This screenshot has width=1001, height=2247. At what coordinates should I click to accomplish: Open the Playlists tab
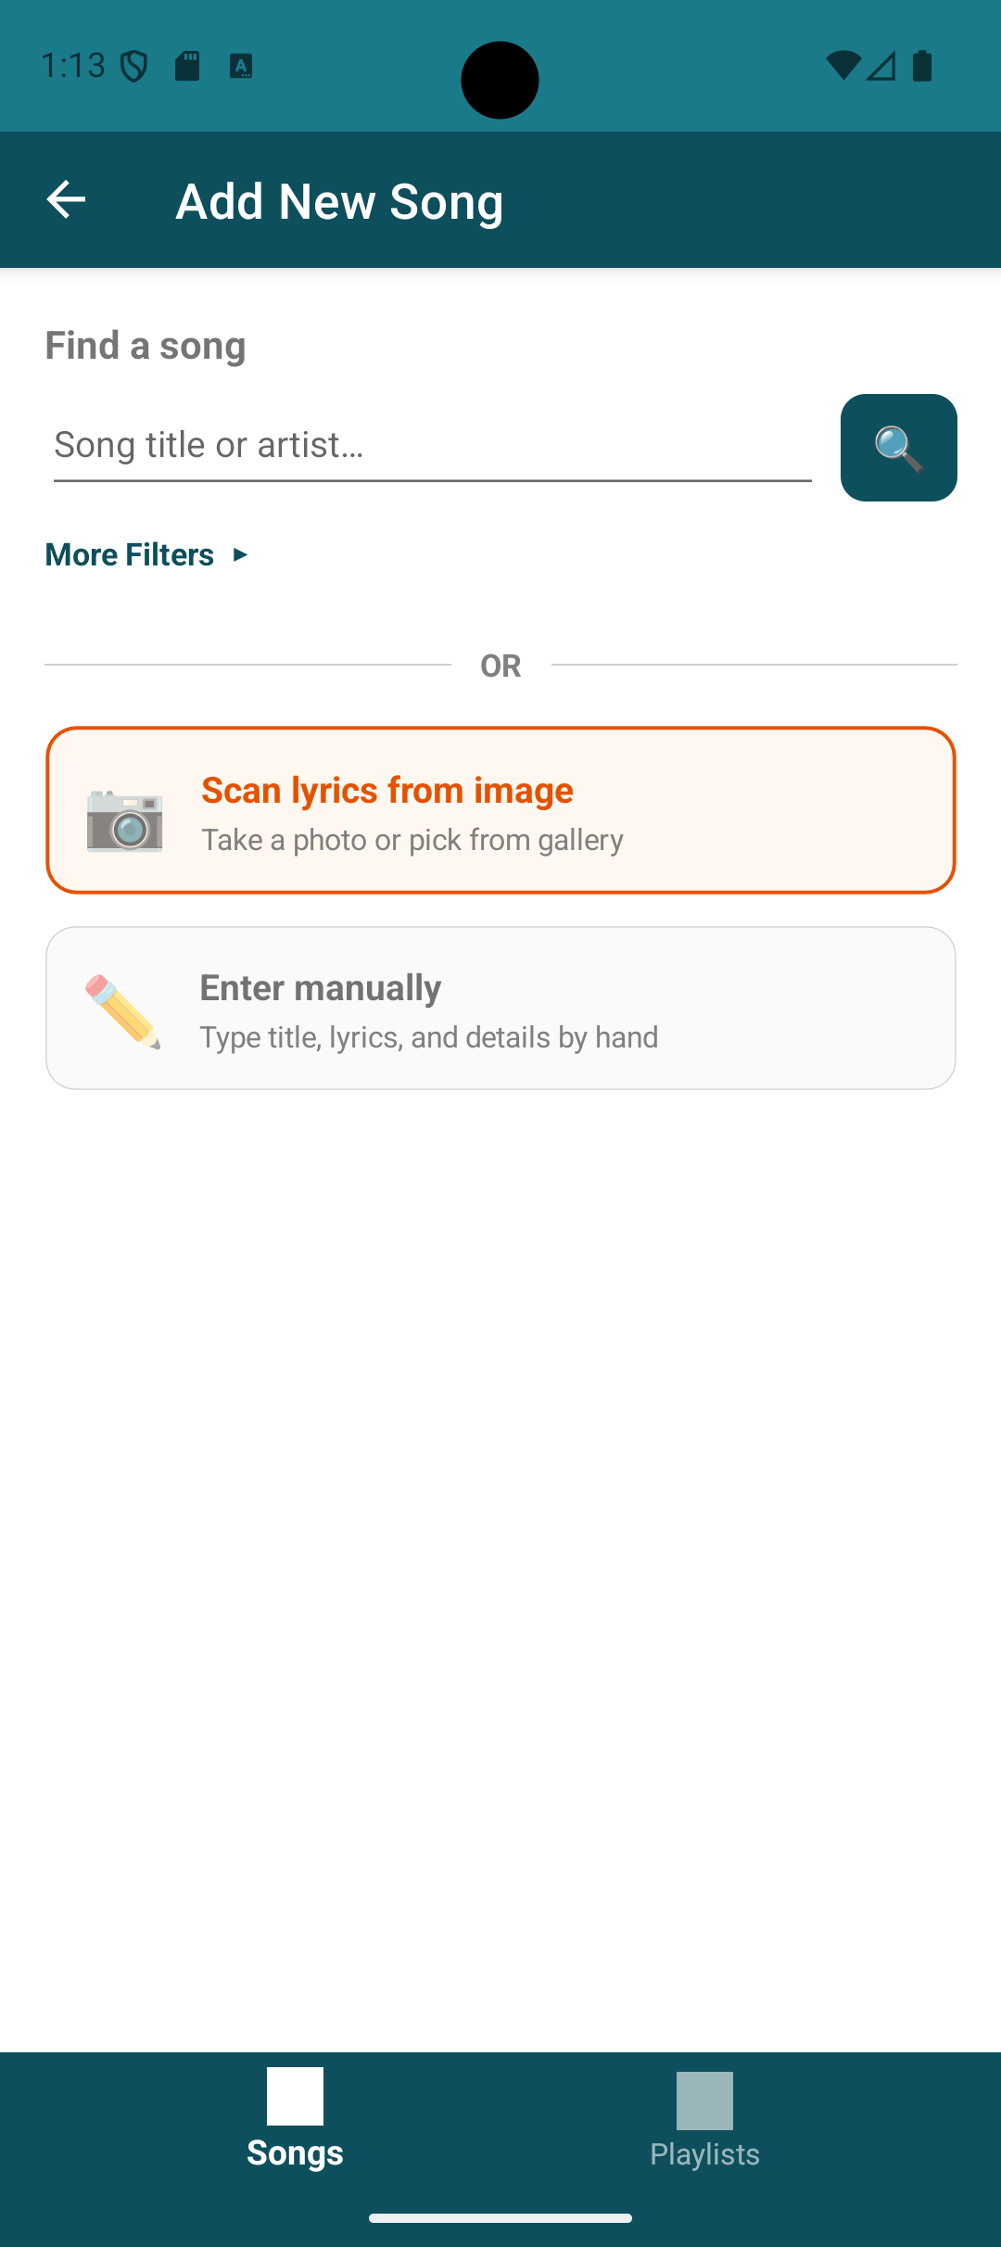coord(704,2119)
